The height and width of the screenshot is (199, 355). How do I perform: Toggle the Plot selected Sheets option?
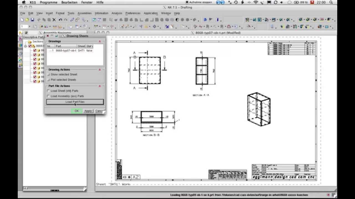coord(49,80)
